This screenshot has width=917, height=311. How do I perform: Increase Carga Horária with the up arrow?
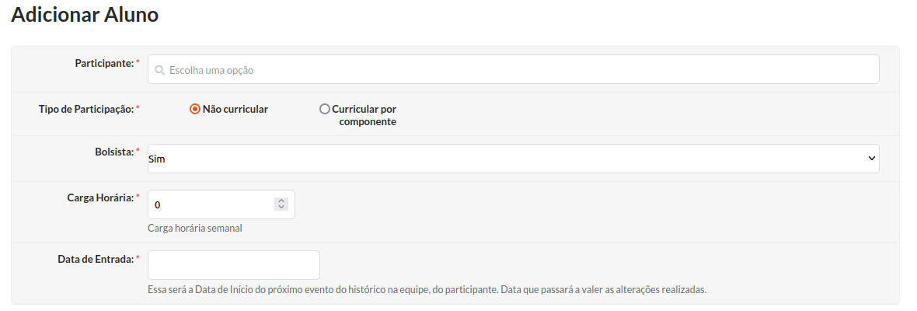click(x=281, y=201)
